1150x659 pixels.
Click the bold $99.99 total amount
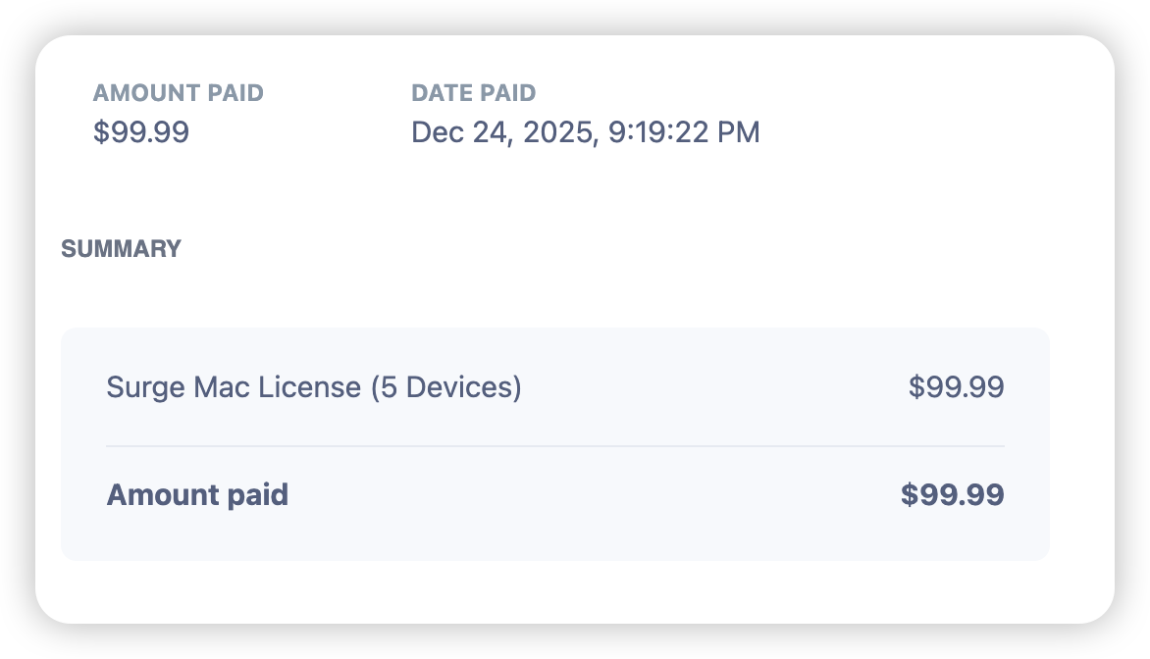coord(952,494)
